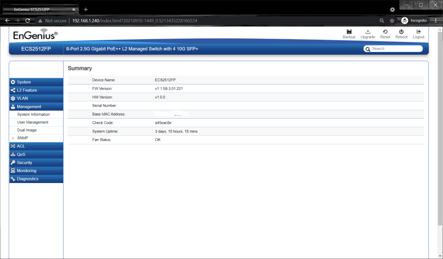The height and width of the screenshot is (259, 443).
Task: Click the Backup floppy disk icon
Action: click(349, 32)
